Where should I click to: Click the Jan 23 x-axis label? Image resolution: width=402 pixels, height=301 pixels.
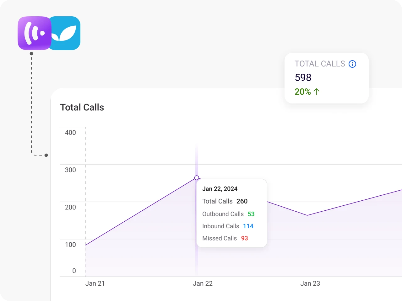click(310, 283)
